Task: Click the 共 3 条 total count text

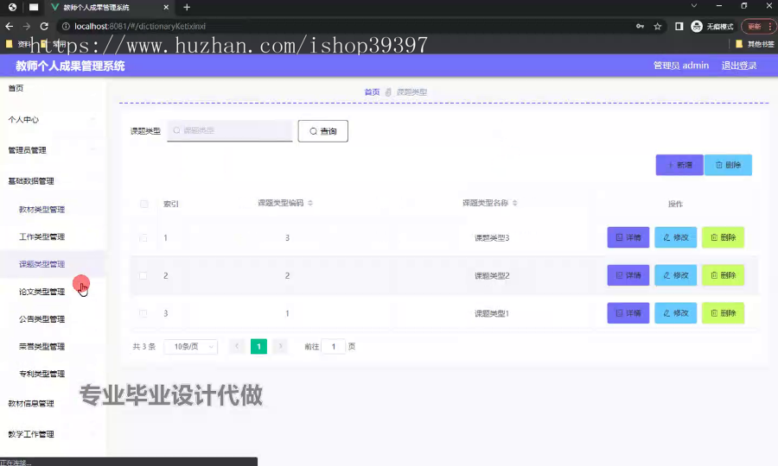Action: (x=143, y=347)
